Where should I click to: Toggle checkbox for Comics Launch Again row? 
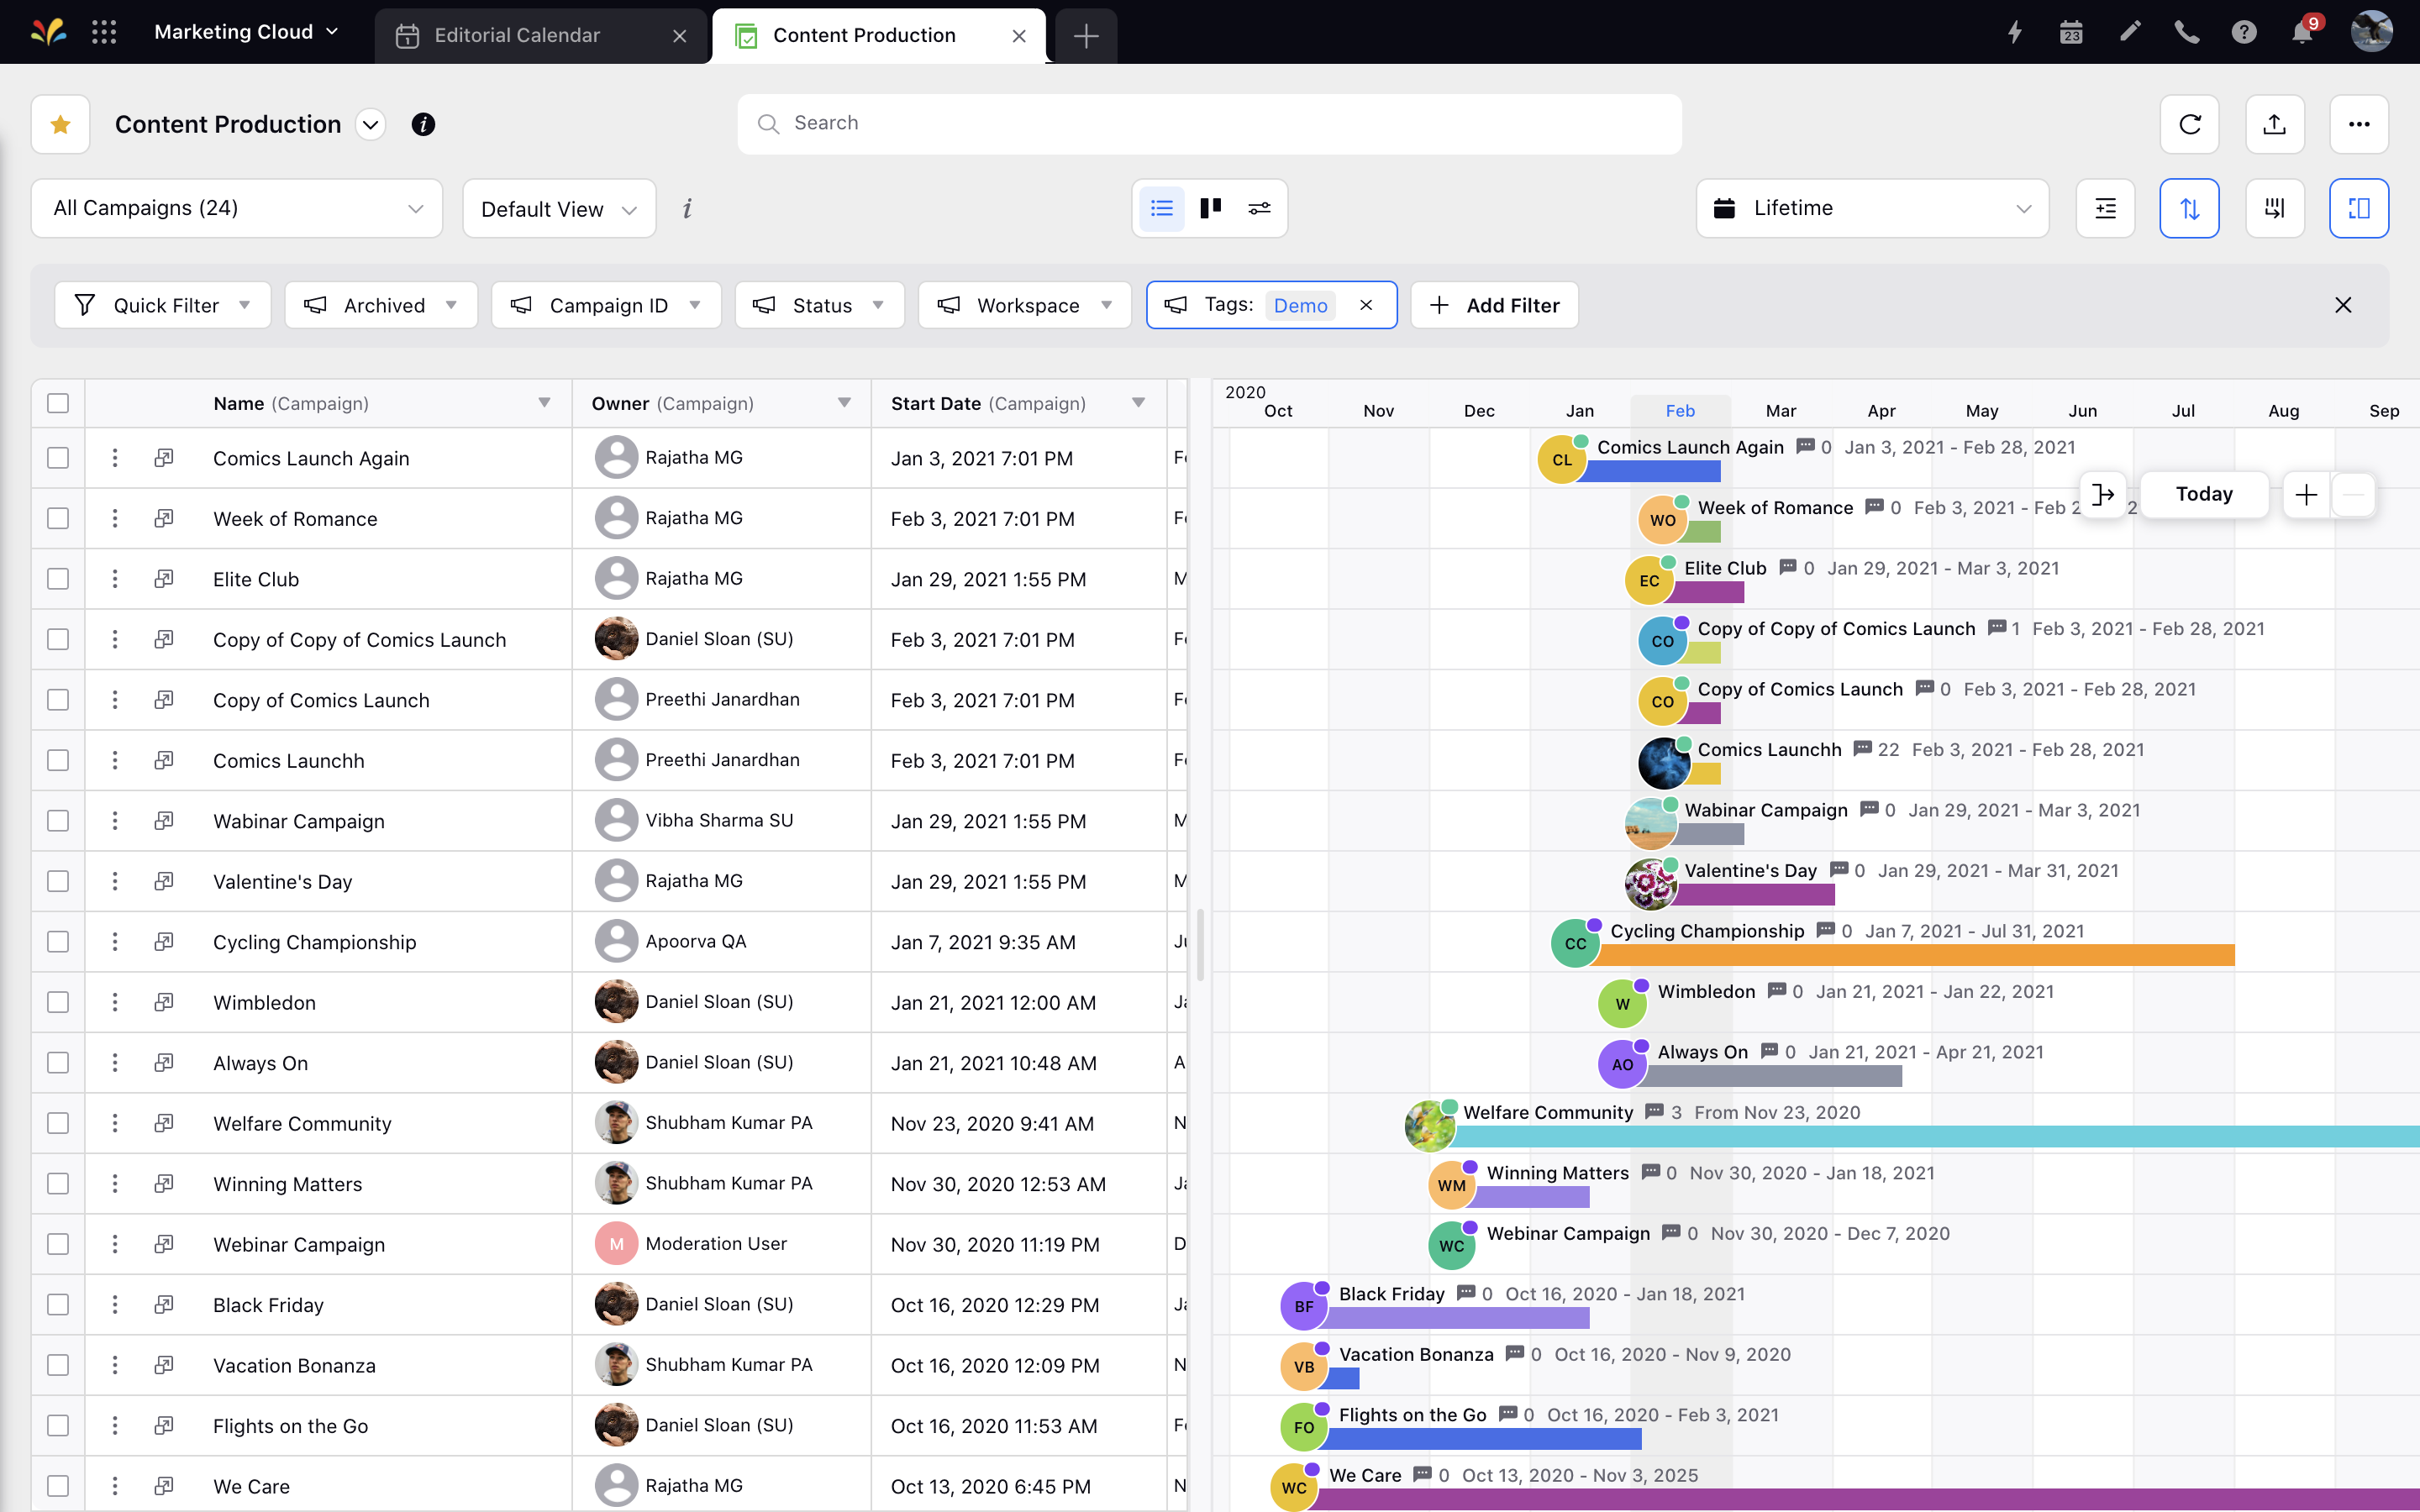57,456
